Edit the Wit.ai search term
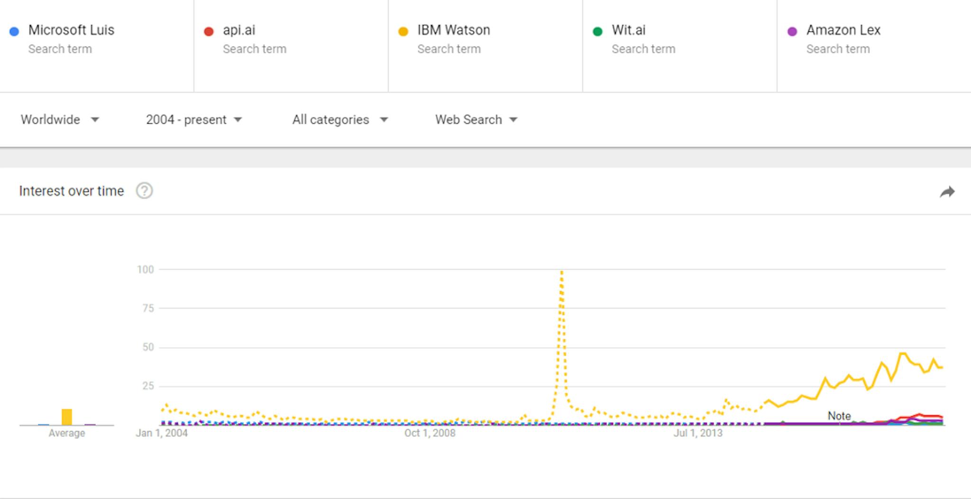 628,30
